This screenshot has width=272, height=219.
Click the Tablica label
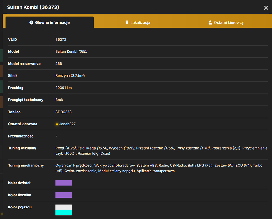pos(14,112)
